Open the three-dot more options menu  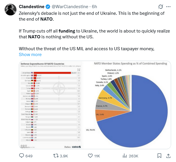[x=169, y=7]
